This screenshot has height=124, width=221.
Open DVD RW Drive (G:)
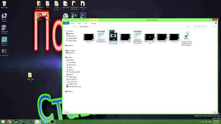75,86
